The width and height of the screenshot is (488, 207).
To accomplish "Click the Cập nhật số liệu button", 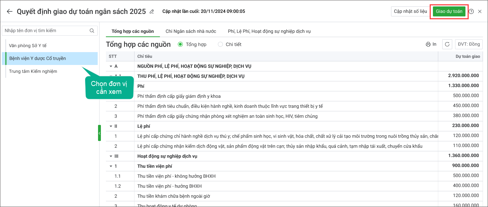I will 410,11.
